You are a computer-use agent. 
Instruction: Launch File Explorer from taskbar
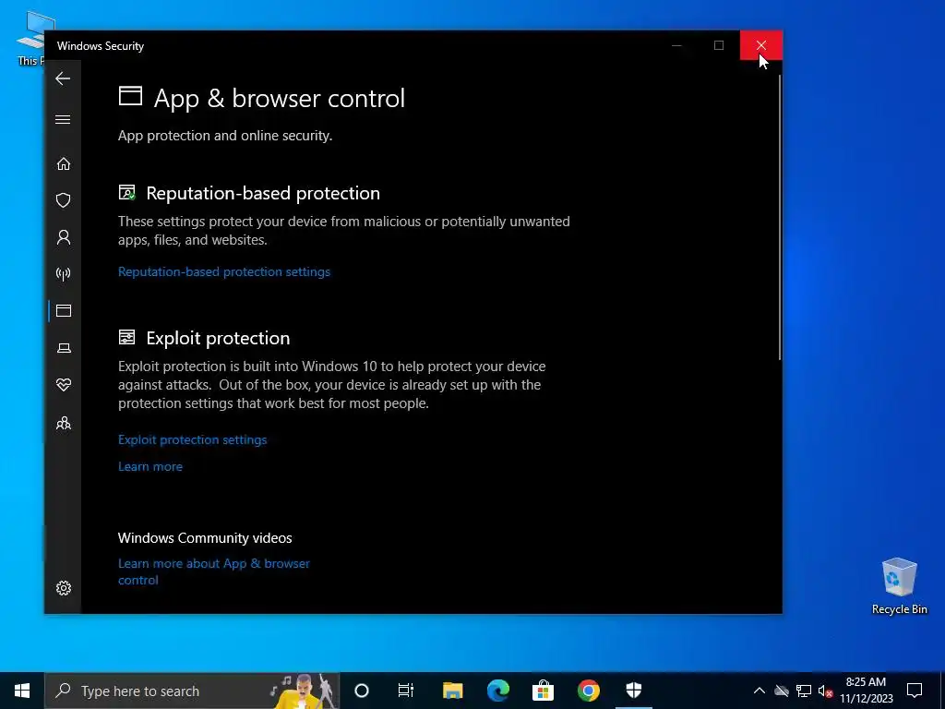coord(452,691)
